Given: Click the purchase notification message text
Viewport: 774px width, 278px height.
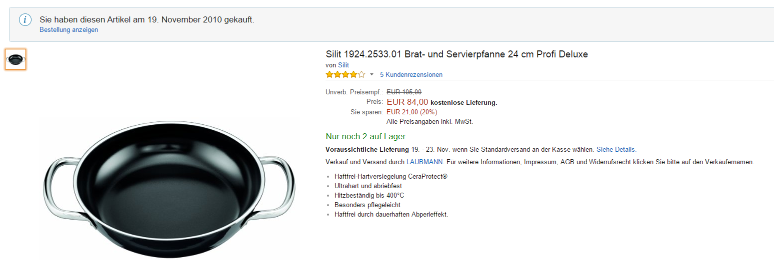Looking at the screenshot, I should tap(147, 20).
